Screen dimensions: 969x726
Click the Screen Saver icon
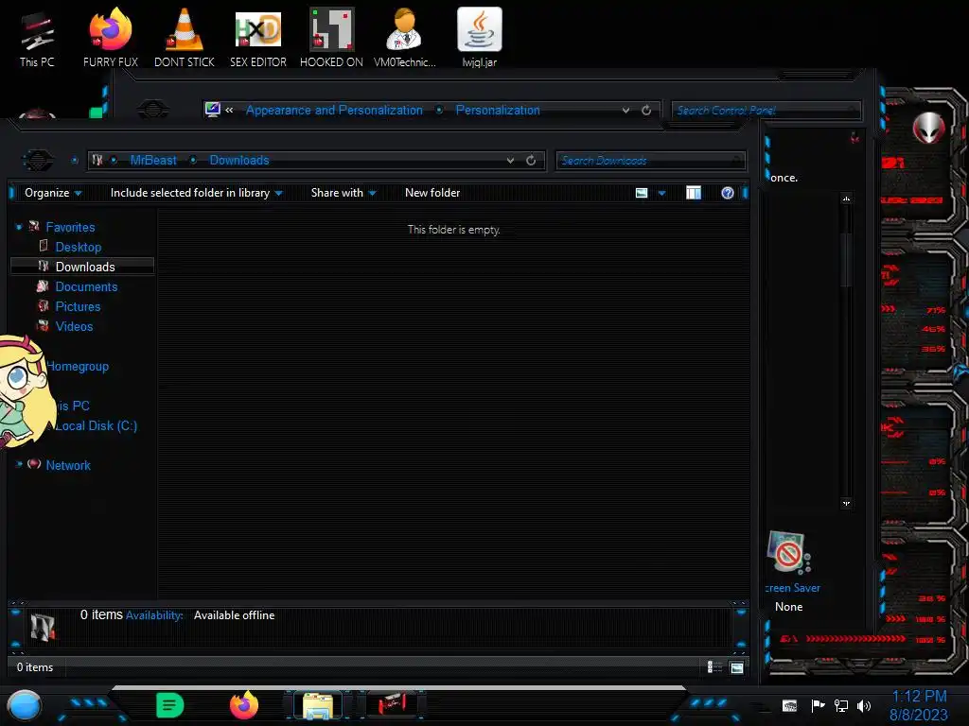pos(788,552)
